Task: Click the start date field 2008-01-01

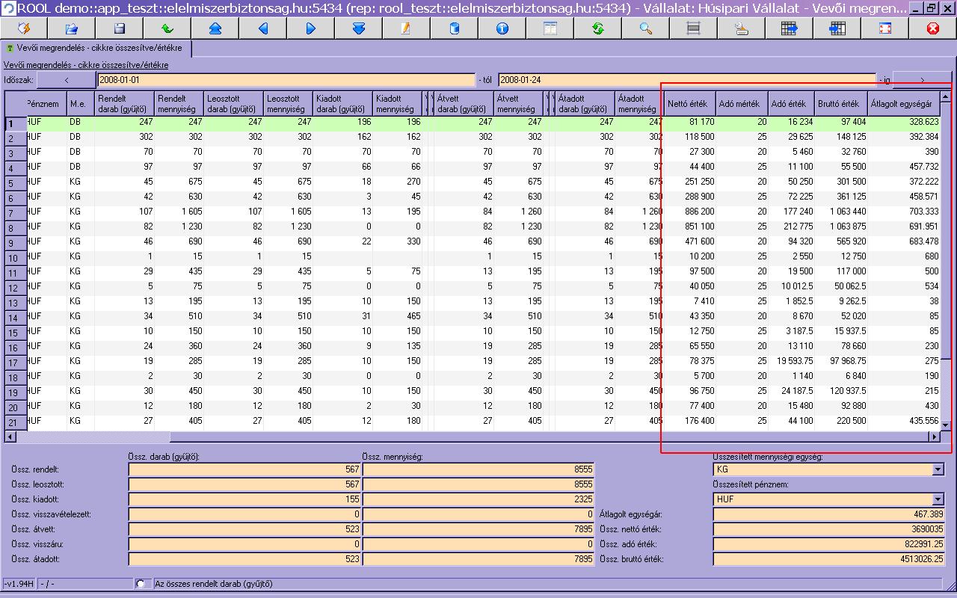Action: [x=286, y=79]
